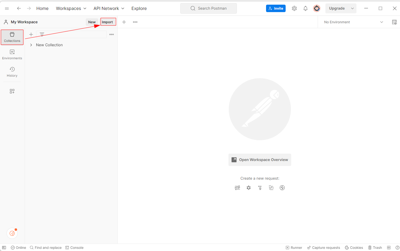Expand the New Collection tree item
The image size is (400, 251).
pyautogui.click(x=31, y=45)
